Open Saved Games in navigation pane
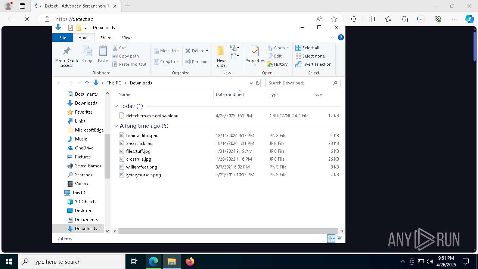478x269 pixels. 88,166
